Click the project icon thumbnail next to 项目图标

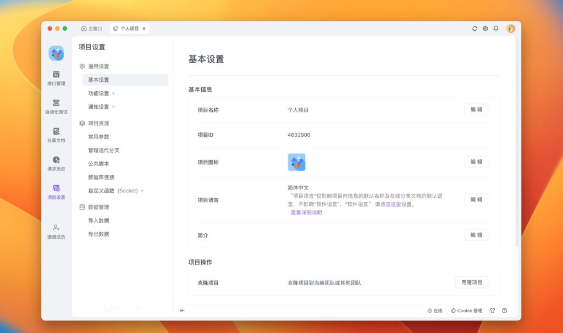(298, 162)
